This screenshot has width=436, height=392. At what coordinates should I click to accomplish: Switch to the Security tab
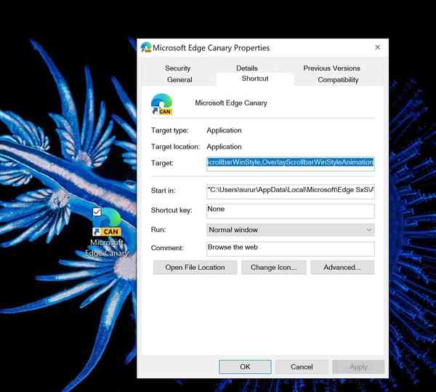click(178, 68)
